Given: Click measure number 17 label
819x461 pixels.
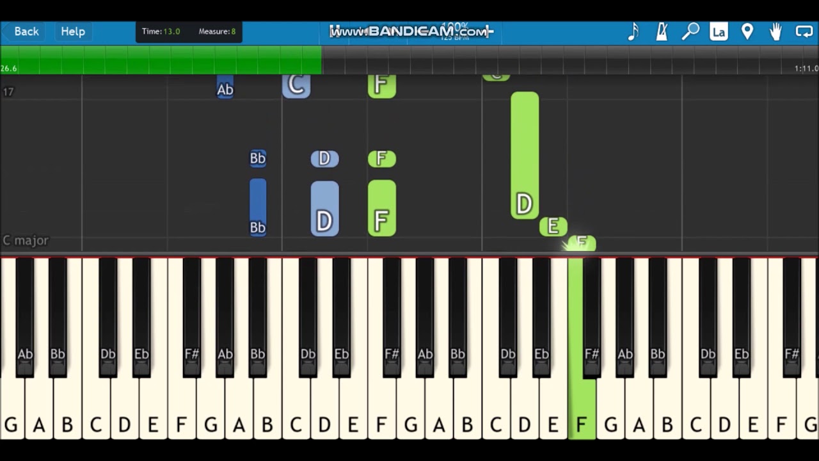Looking at the screenshot, I should [8, 92].
